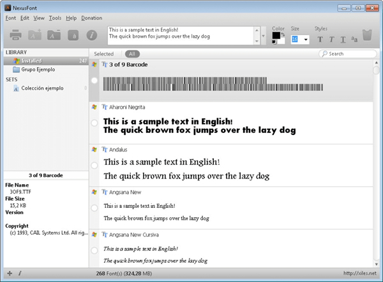Toggle the Underline style icon
The image size is (383, 282).
(x=343, y=40)
